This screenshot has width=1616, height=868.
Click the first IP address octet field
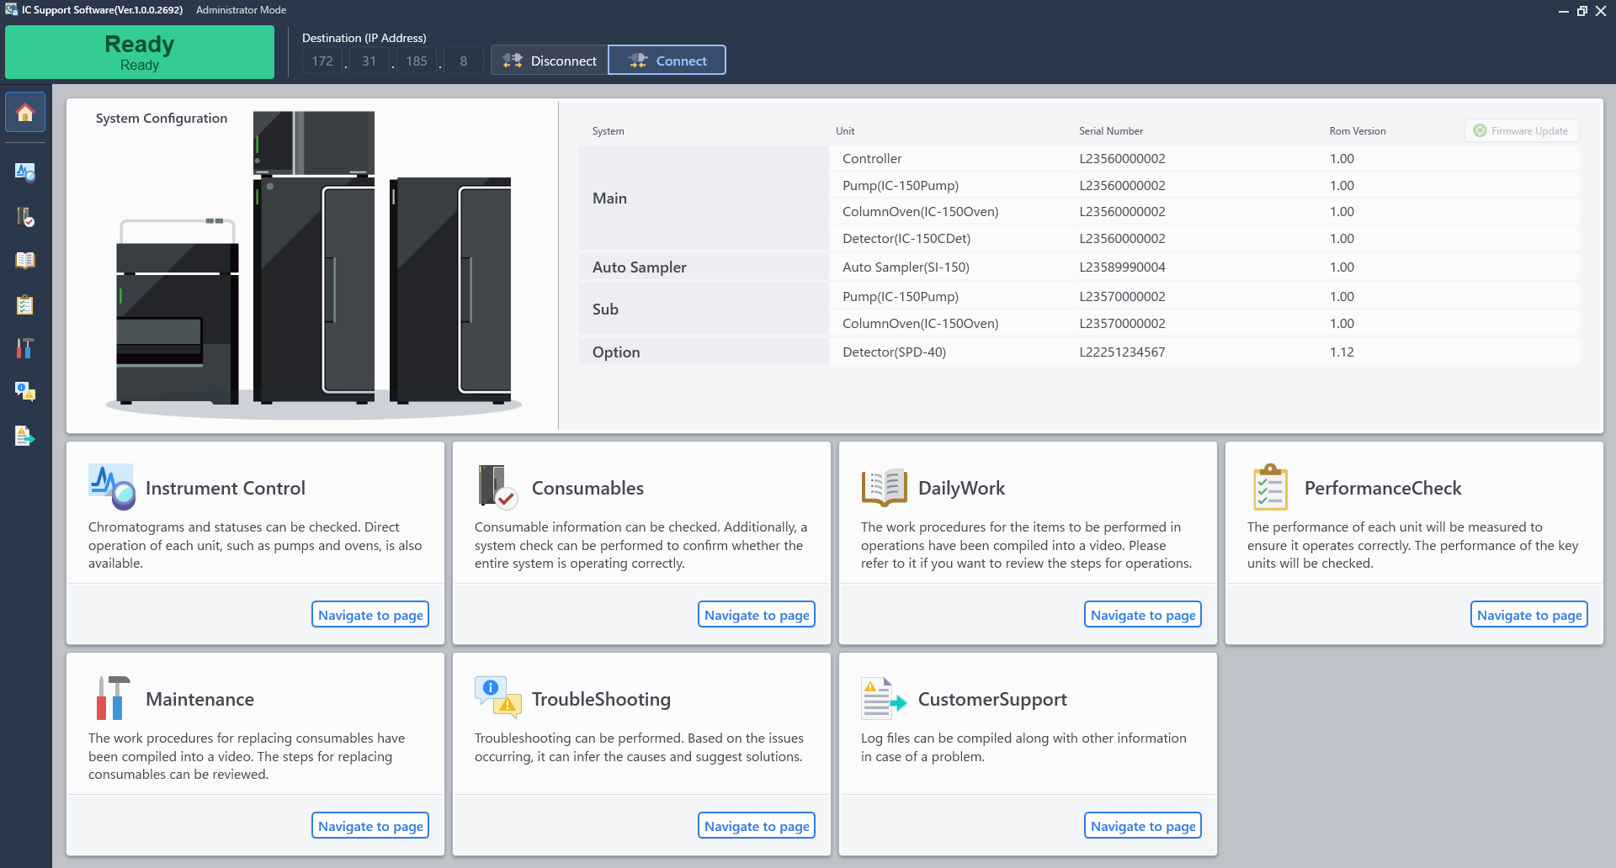[322, 60]
